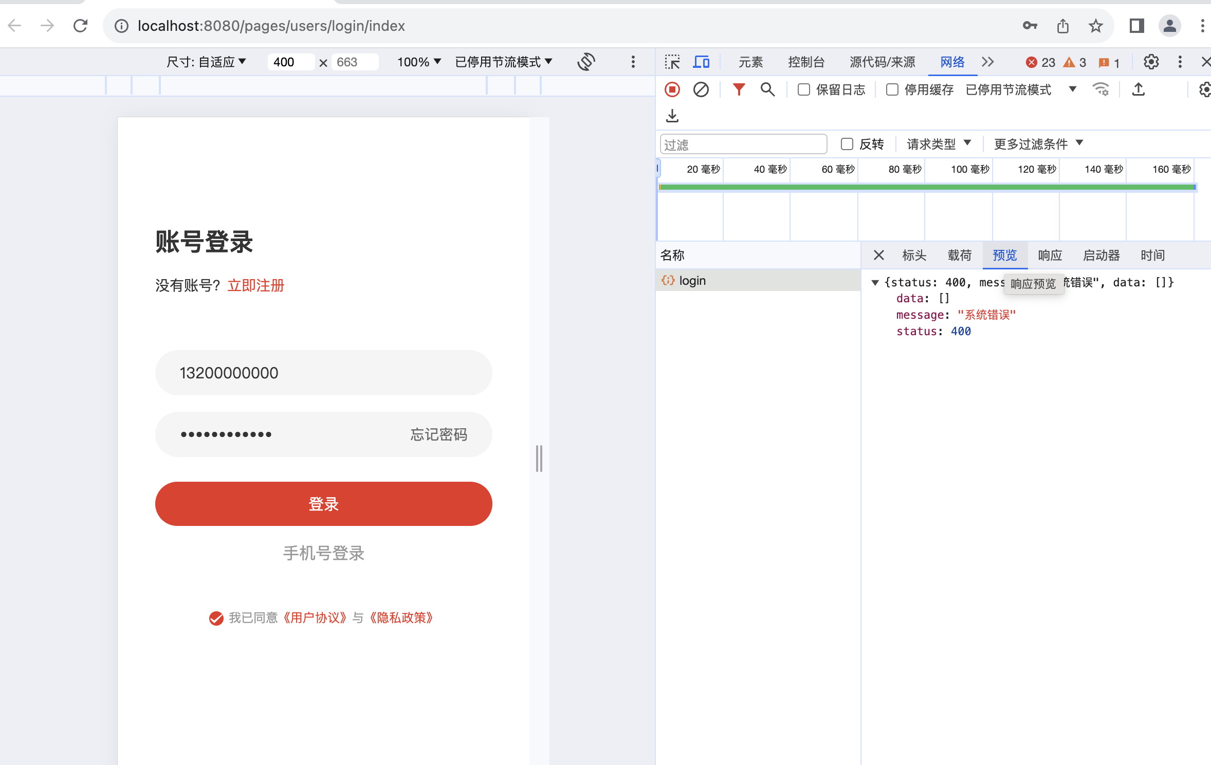Open the saved passwords key icon
Screen dimensions: 1211x765
[x=1030, y=26]
